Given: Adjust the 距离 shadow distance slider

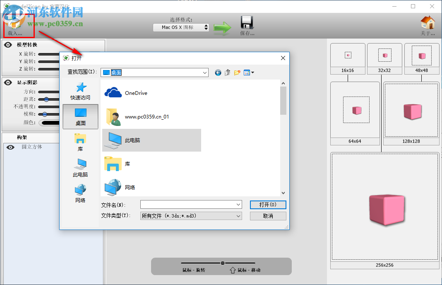Looking at the screenshot, I should point(46,99).
